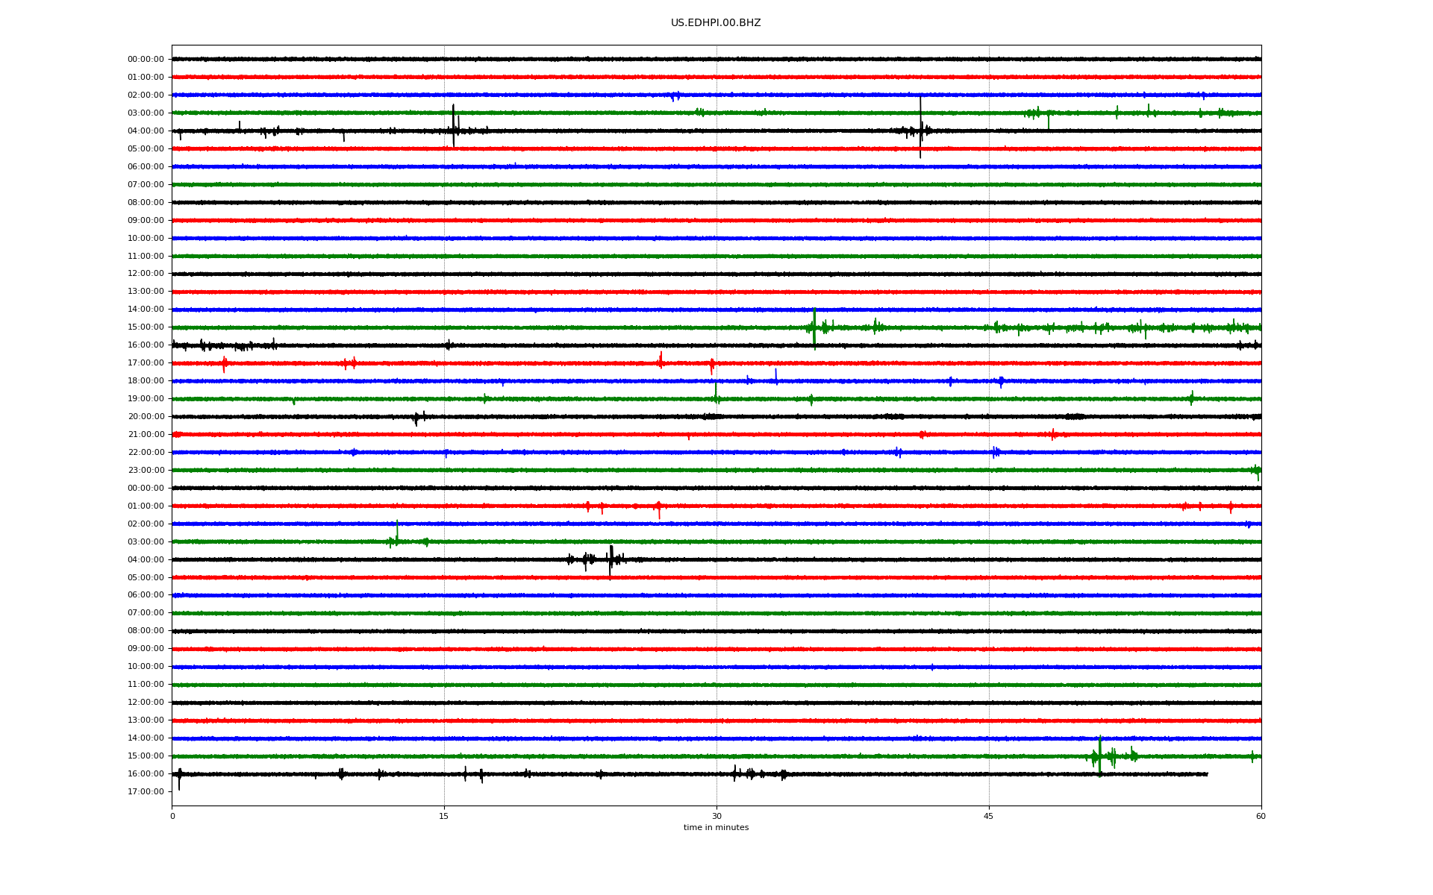Click black burst near minute 24 on second 04:00:00 trace
1433x895 pixels.
click(x=611, y=559)
